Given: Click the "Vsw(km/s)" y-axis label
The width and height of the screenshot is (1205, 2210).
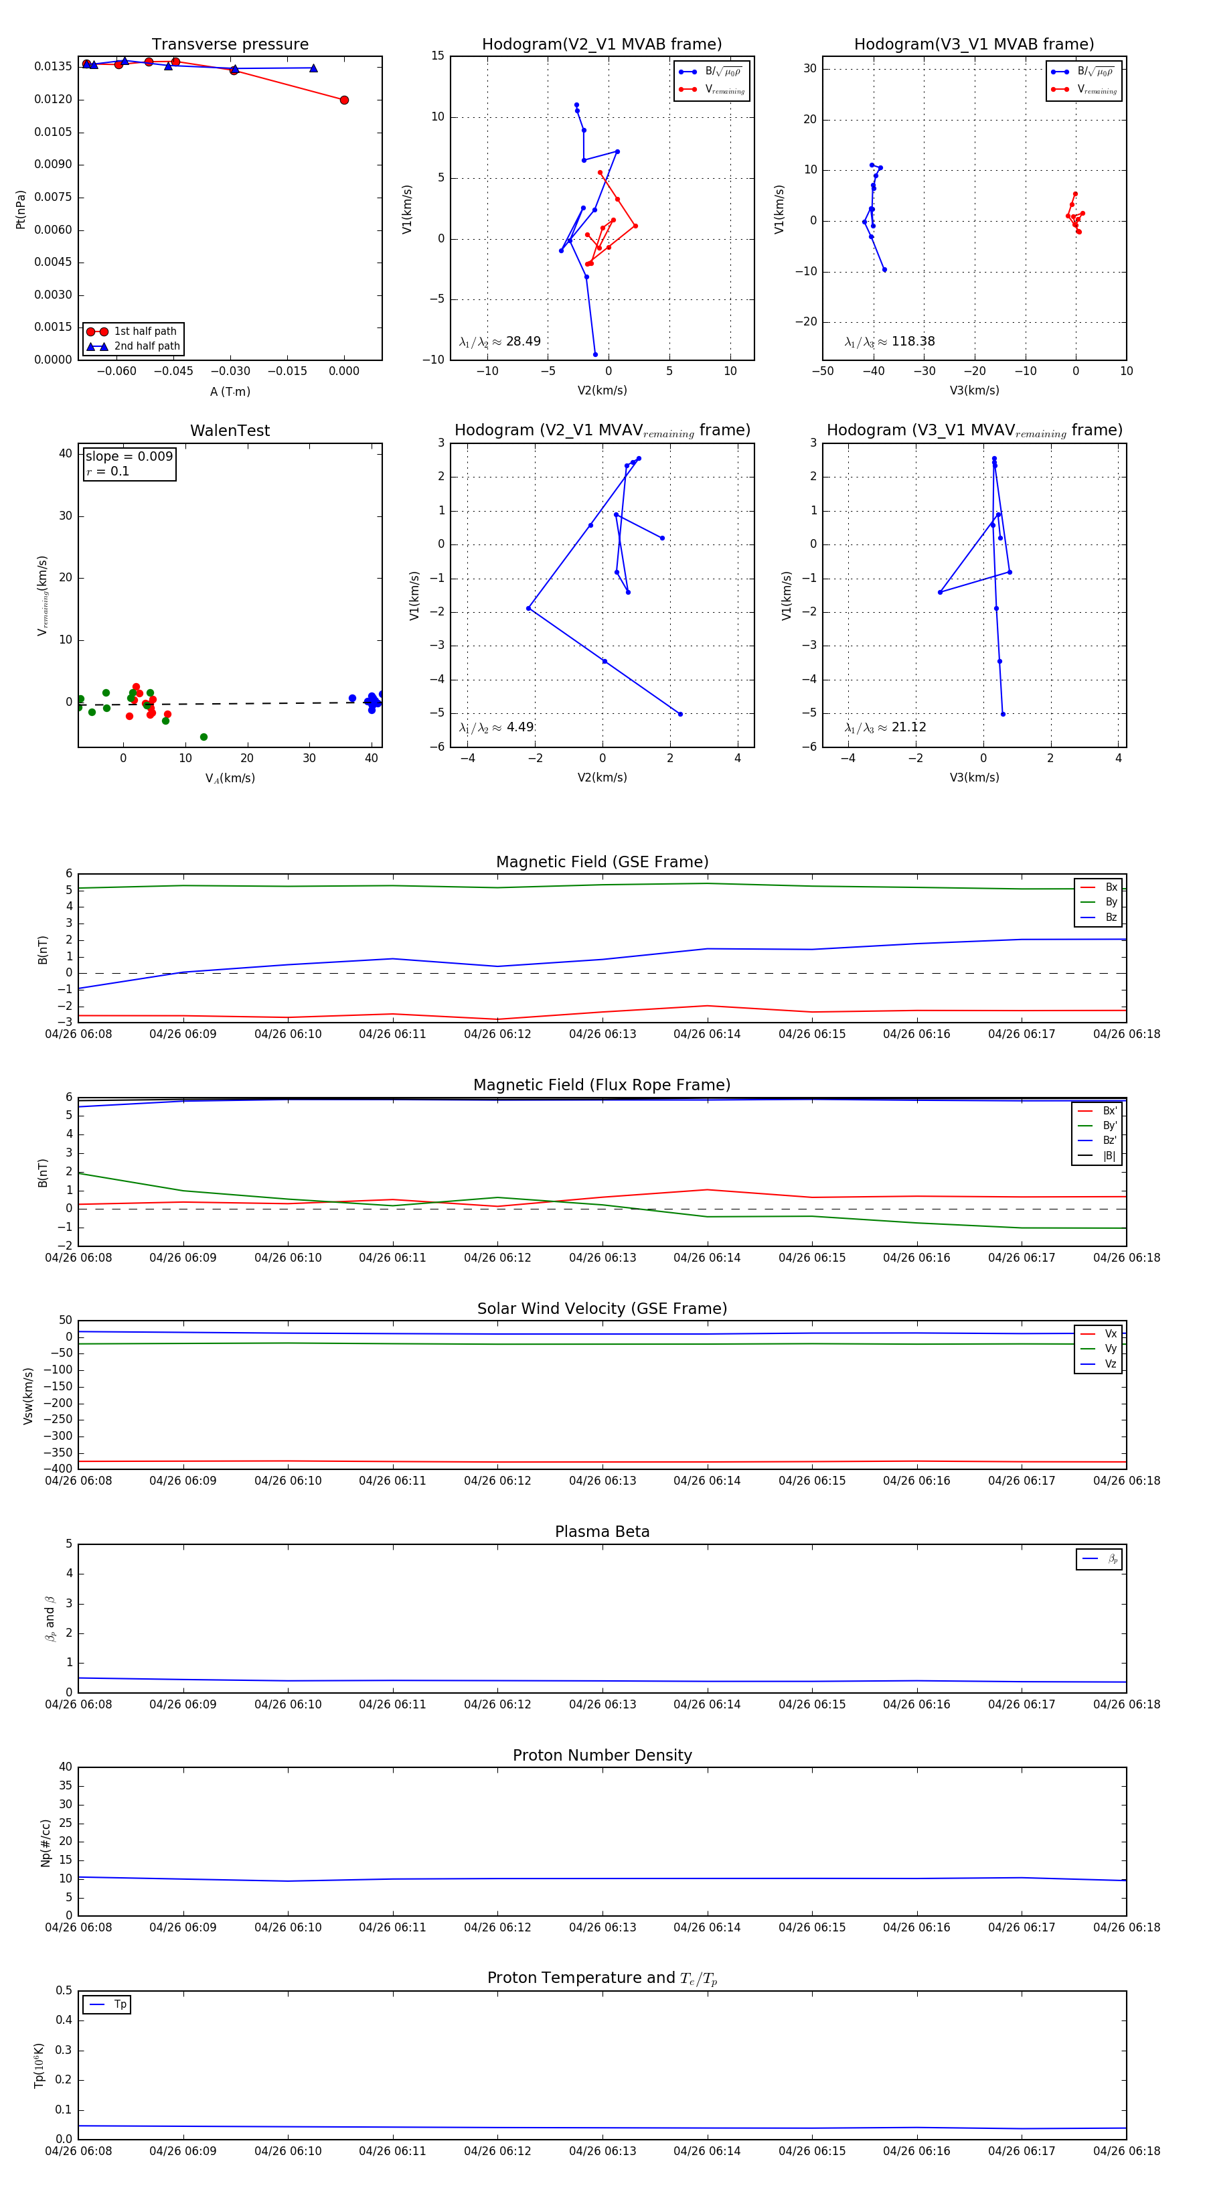Looking at the screenshot, I should pos(27,1395).
